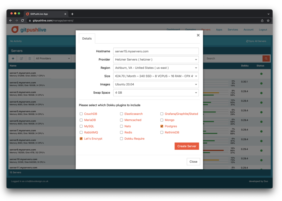Open the Servers nav item
Screen dimensions: 282x201
pos(206,30)
